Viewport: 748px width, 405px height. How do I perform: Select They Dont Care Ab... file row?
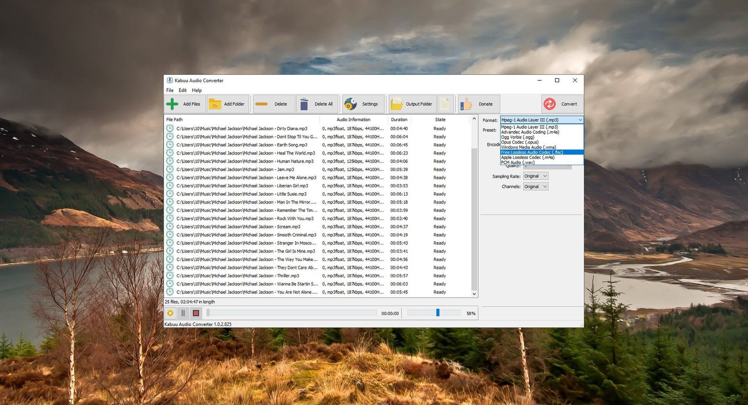point(317,268)
